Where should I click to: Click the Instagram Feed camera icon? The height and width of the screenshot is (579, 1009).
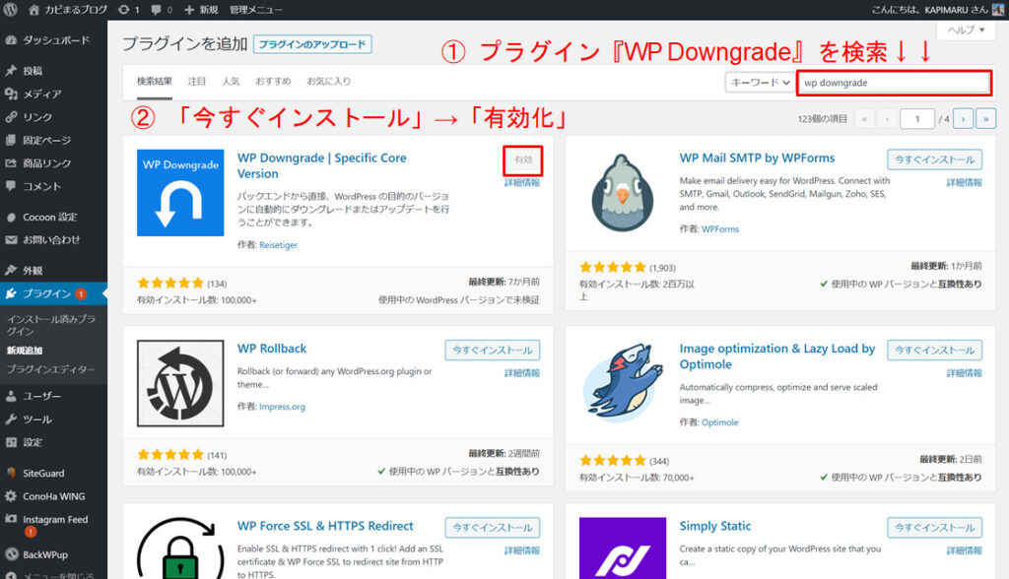[11, 519]
